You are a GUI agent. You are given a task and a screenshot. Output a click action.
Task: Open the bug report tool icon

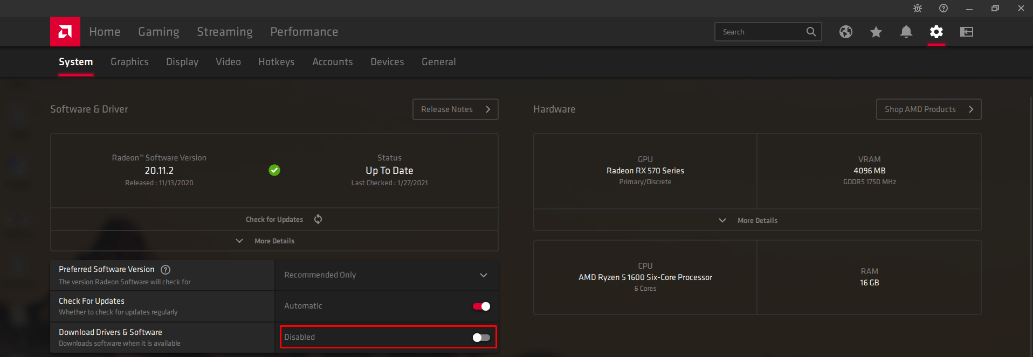[918, 8]
